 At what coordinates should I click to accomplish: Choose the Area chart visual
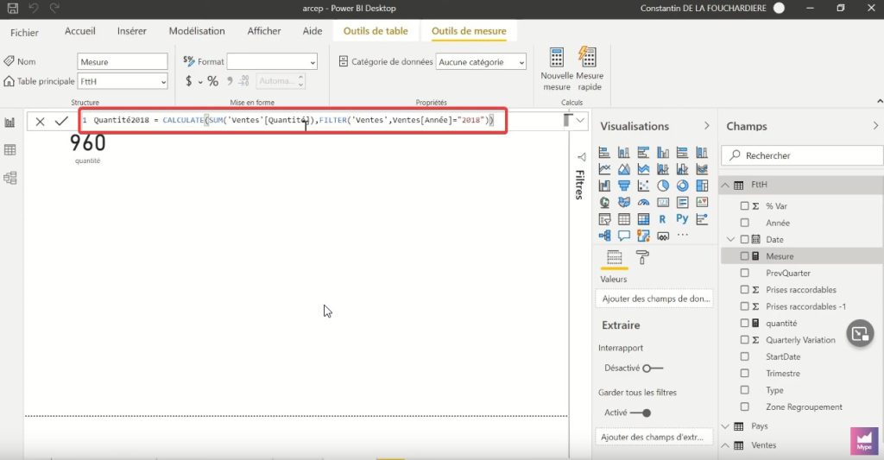(x=623, y=169)
